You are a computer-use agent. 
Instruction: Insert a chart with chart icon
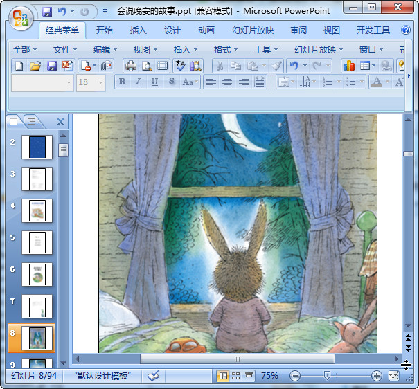[349, 66]
